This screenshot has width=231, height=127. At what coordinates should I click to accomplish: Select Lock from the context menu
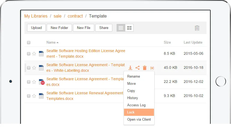139,112
